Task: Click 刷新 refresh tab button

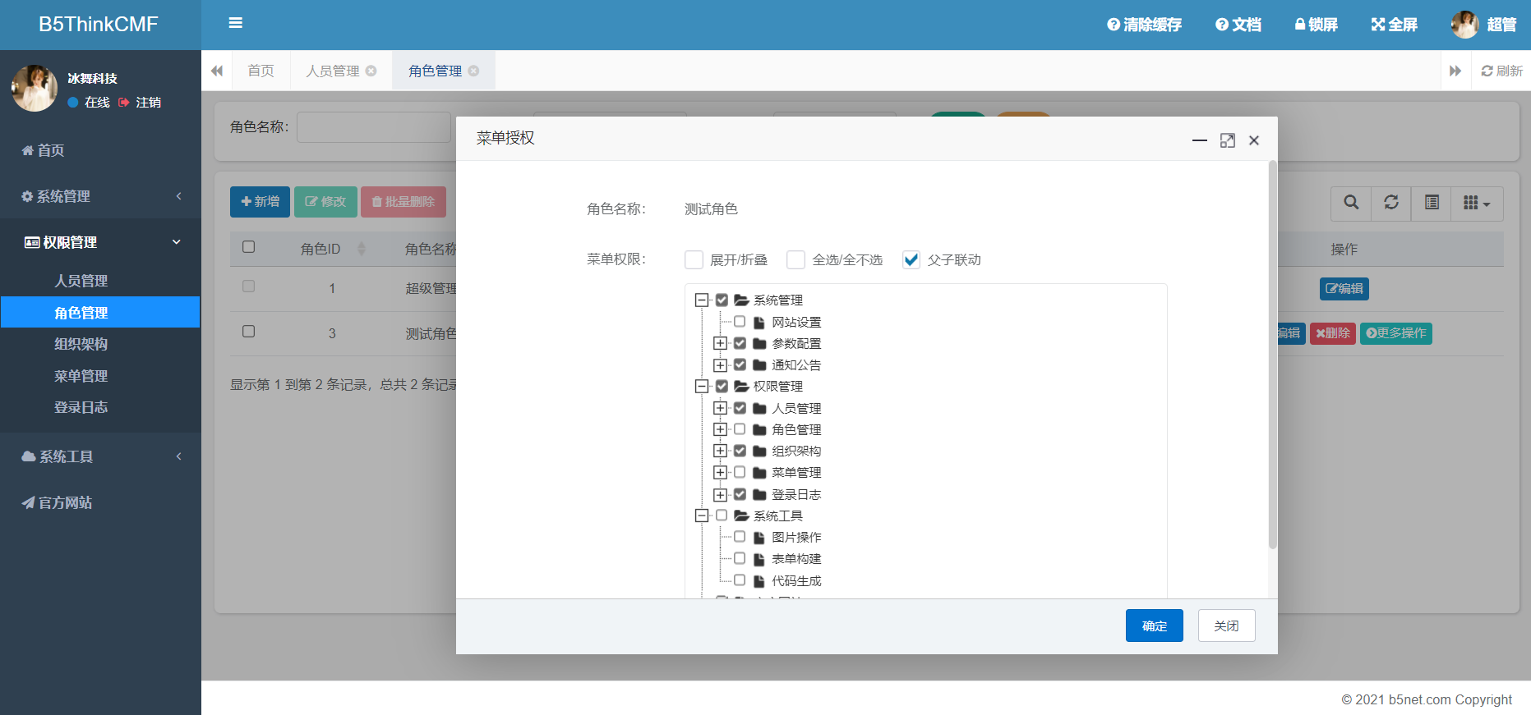Action: tap(1502, 71)
